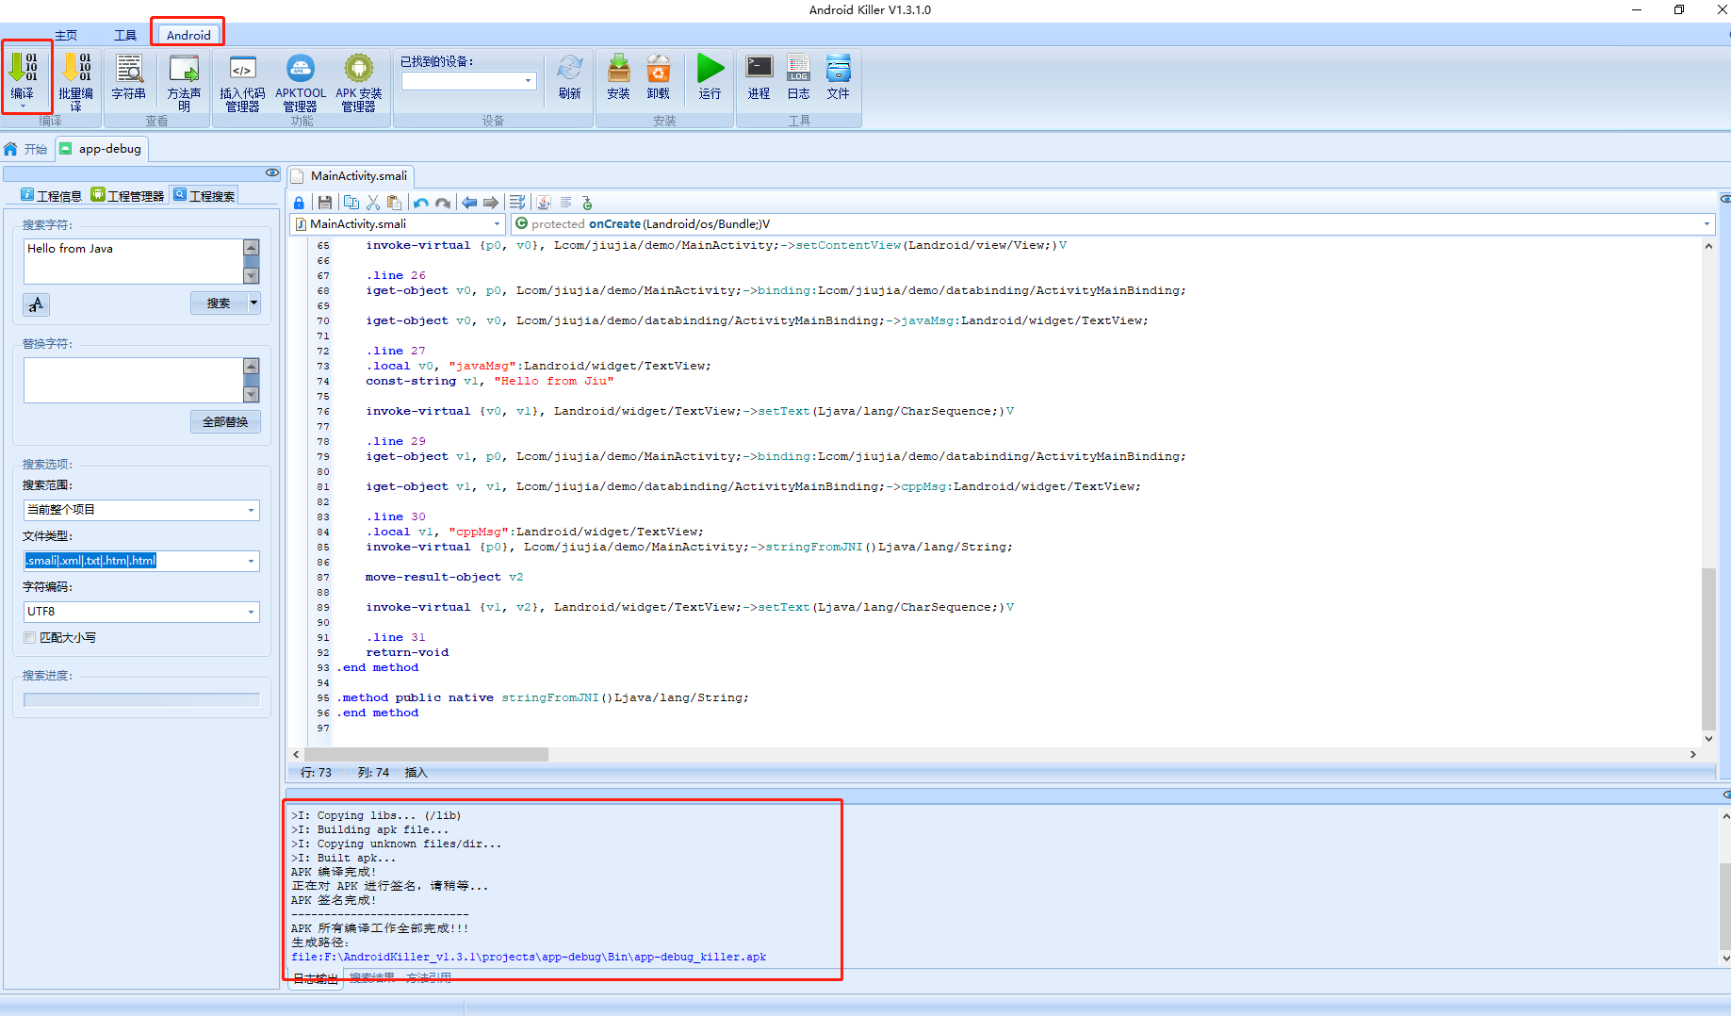Expand the 文件类型 file type dropdown

(251, 561)
